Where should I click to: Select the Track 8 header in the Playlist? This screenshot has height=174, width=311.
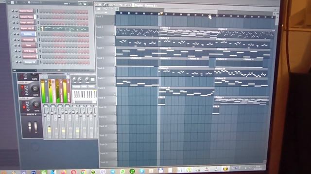pos(107,91)
